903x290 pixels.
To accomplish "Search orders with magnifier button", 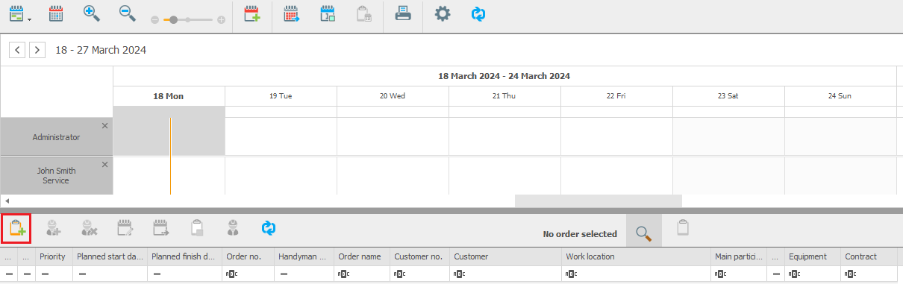I will click(x=644, y=233).
